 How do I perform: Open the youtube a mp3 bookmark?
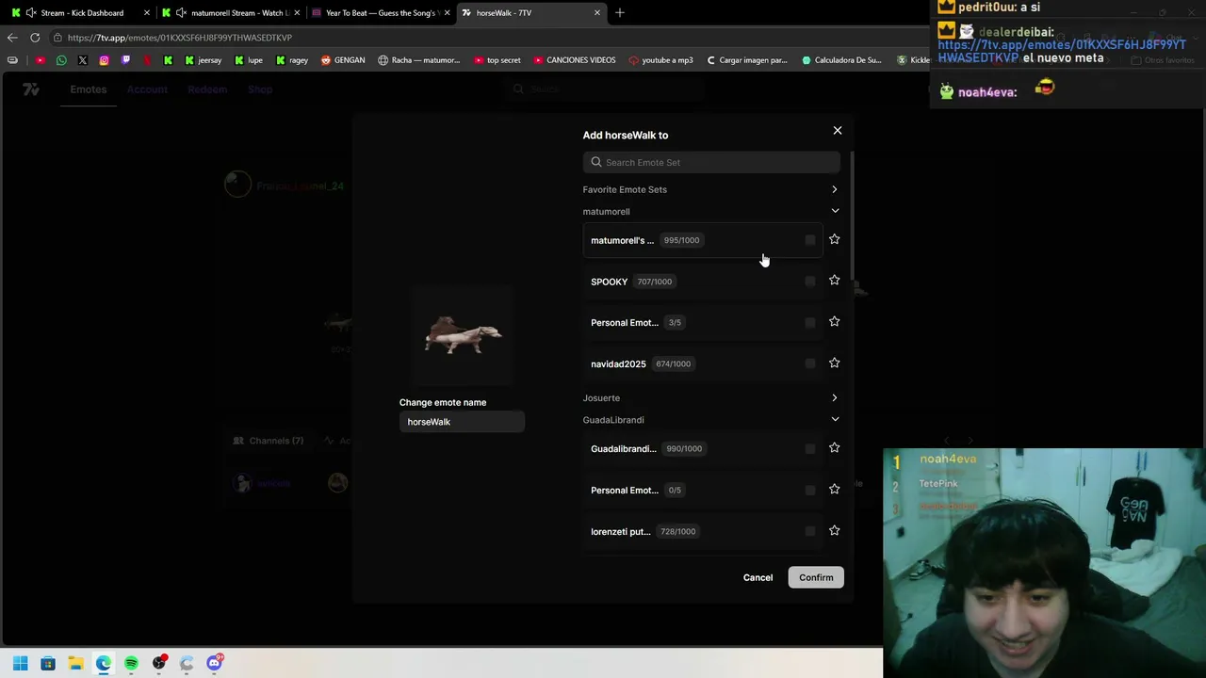tap(660, 60)
